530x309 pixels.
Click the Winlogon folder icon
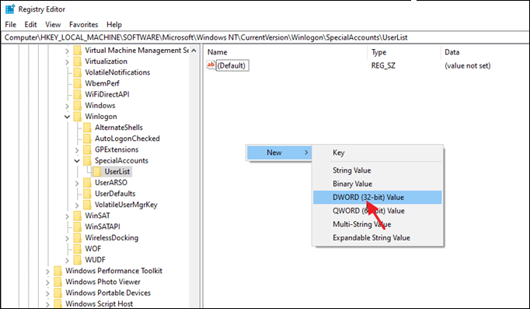(78, 117)
